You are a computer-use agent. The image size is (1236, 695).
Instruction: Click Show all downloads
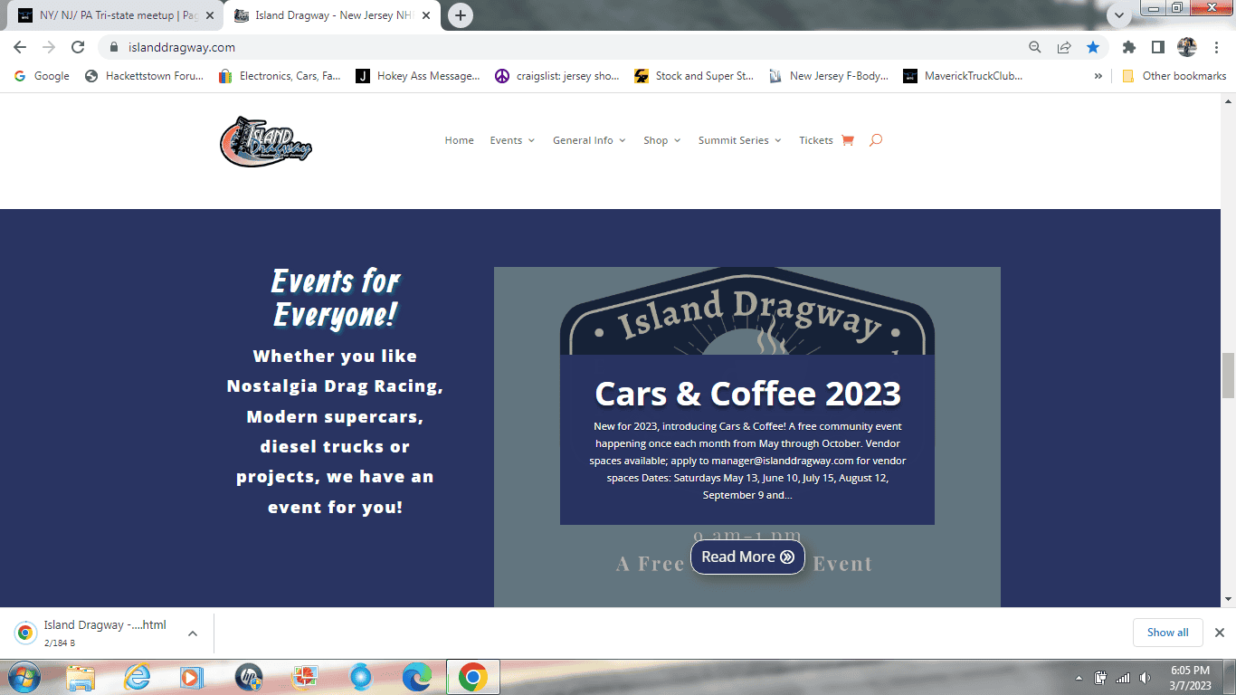pos(1167,633)
